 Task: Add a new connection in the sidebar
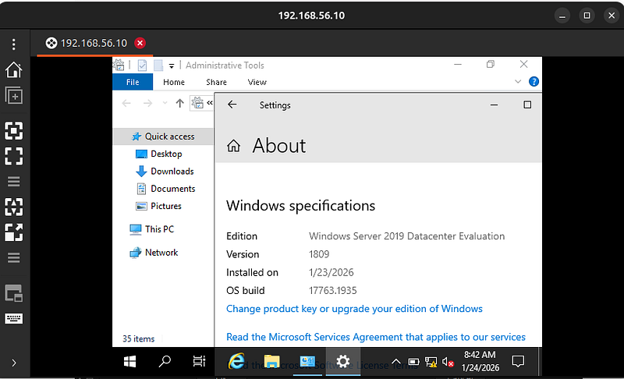[x=14, y=95]
